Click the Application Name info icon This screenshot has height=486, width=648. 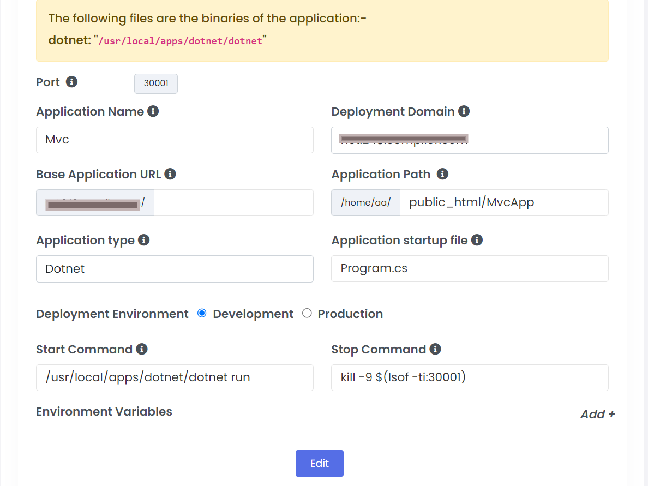[x=153, y=111]
